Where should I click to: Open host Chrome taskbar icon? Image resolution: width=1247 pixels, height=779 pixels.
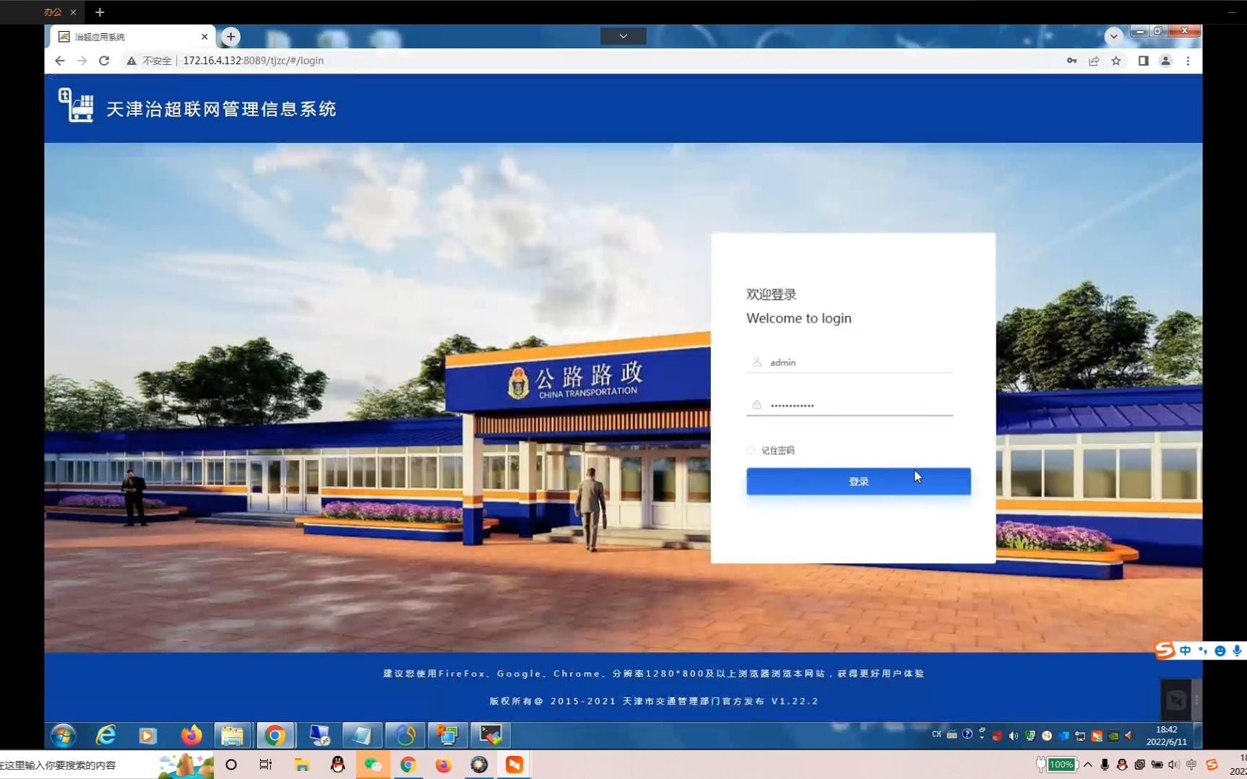coord(408,765)
